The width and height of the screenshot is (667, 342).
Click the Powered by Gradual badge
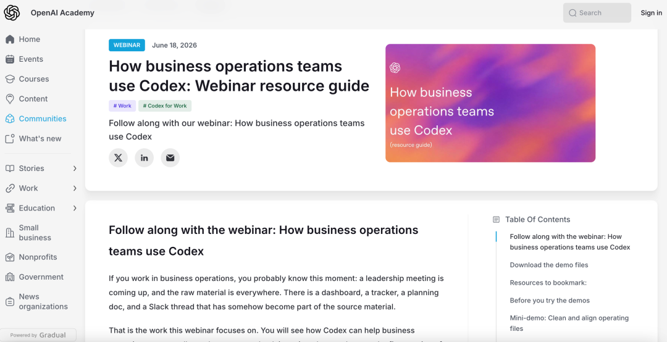point(38,335)
